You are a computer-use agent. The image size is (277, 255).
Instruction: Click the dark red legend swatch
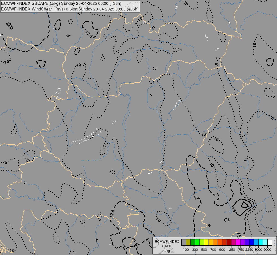229,242
